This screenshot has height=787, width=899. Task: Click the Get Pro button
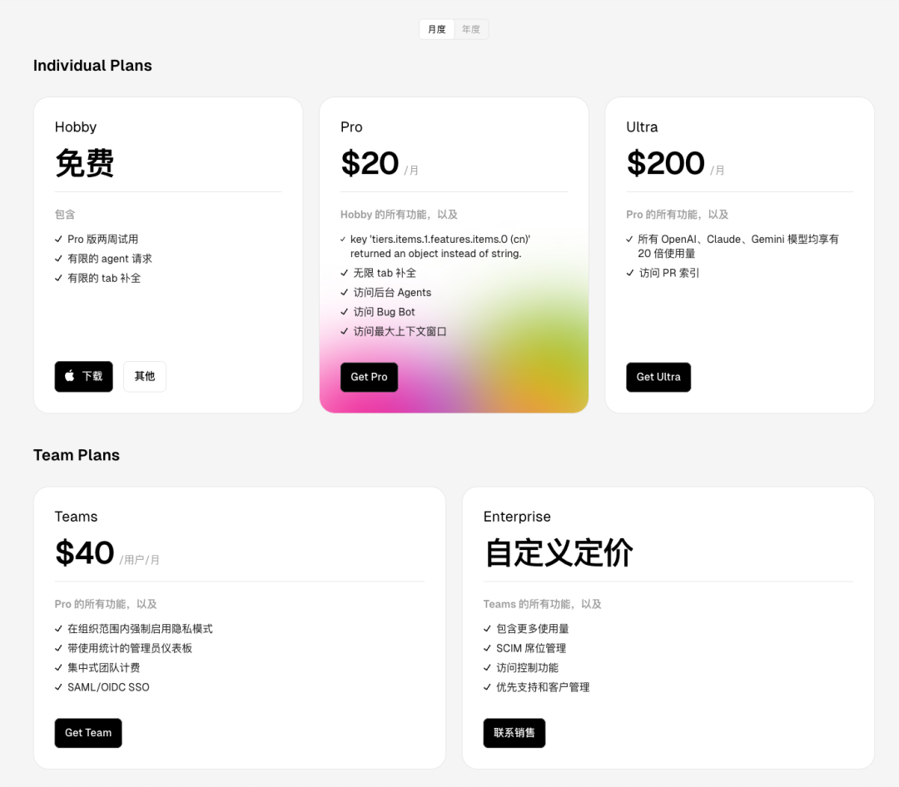tap(370, 377)
